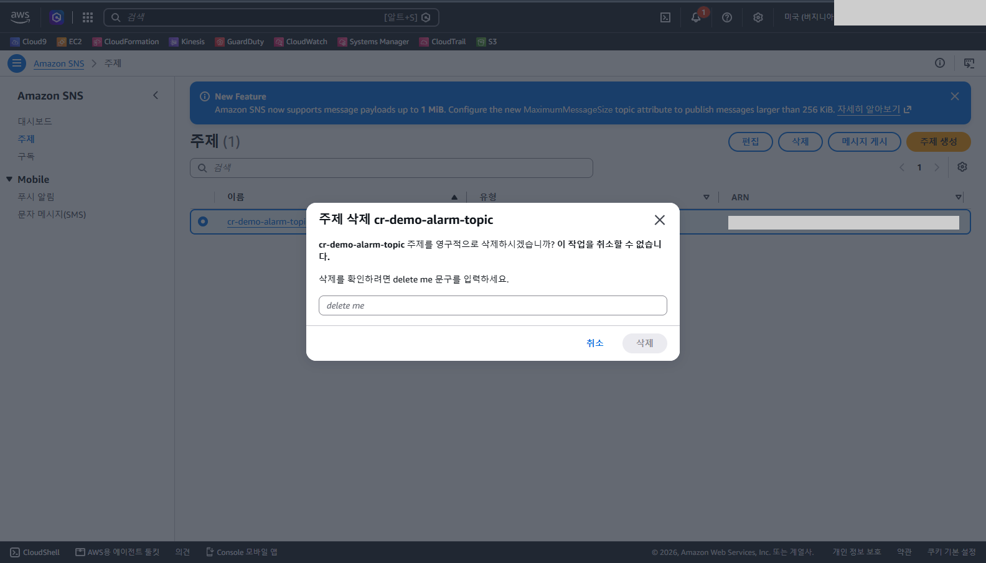
Task: Open the Systems Manager bookmark
Action: (373, 42)
